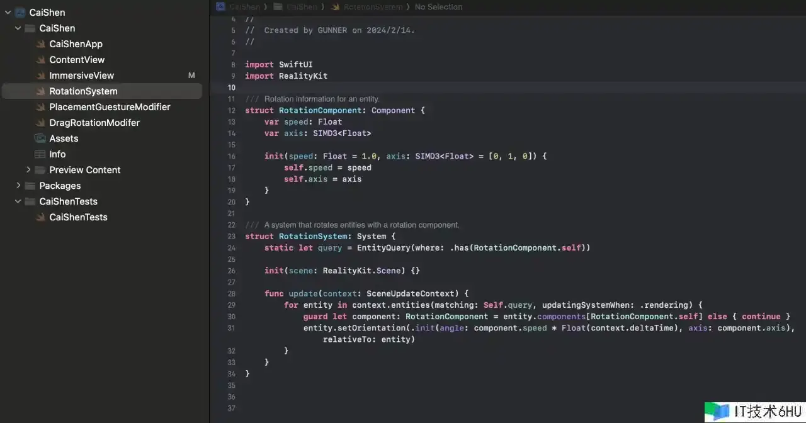Viewport: 806px width, 423px height.
Task: Click line number 23 in the gutter
Action: [x=231, y=237]
